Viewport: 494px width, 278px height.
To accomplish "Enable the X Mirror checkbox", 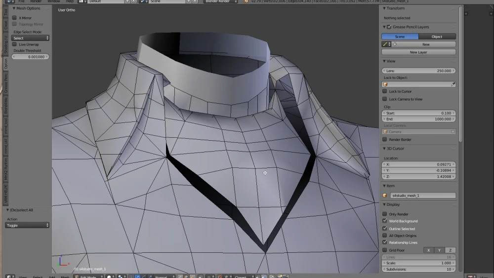I will (14, 18).
